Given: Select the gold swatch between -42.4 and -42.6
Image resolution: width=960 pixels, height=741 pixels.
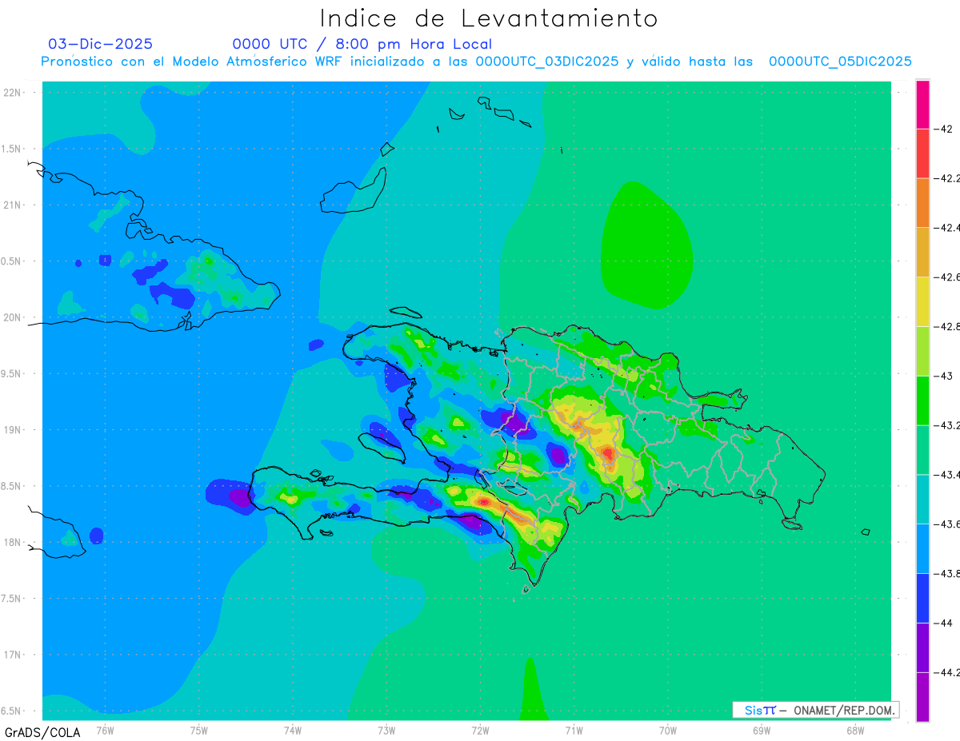Looking at the screenshot, I should [922, 253].
